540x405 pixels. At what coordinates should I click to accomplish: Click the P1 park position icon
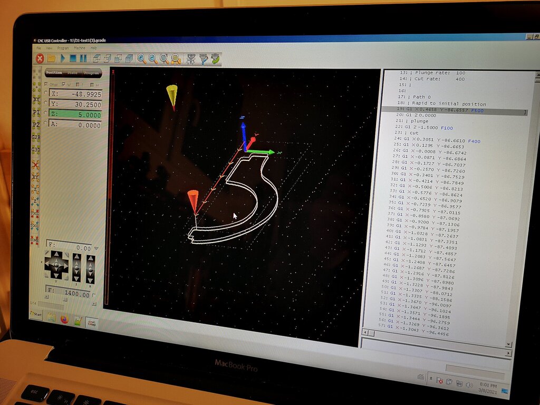coord(36,112)
